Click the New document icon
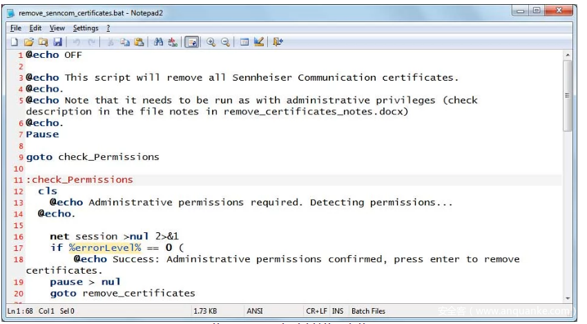 (x=15, y=42)
